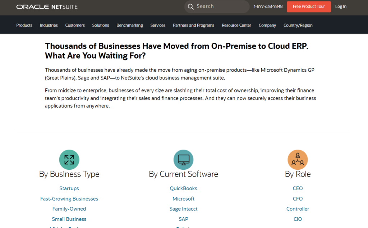Go to the CIO role link
Viewport: 368px width, 228px height.
point(298,219)
